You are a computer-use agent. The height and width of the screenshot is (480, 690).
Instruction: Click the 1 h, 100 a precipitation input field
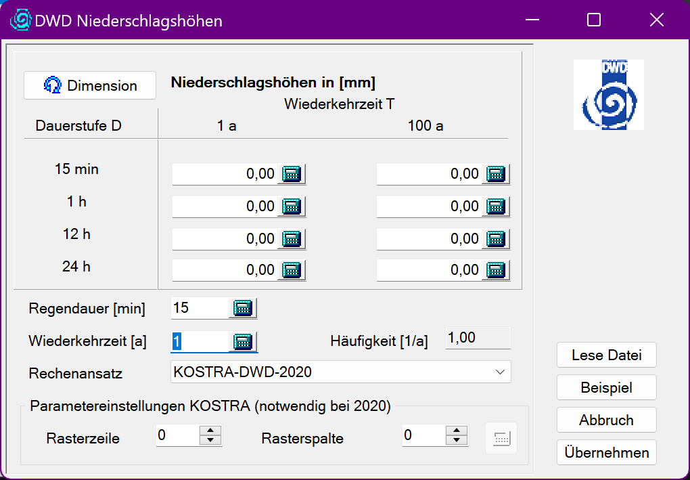coord(428,206)
